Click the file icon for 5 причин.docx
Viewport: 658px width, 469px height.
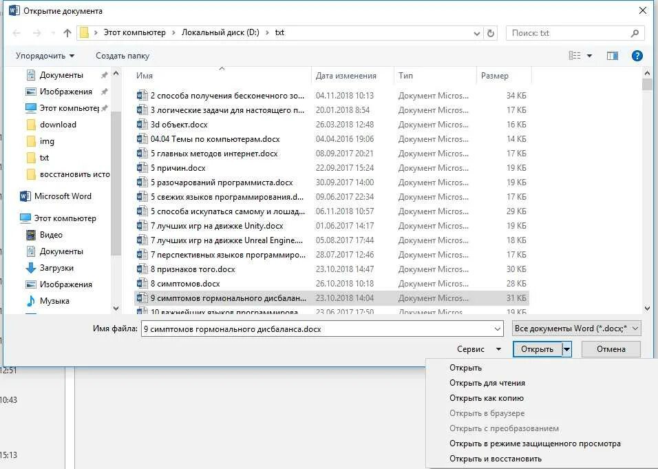[x=142, y=167]
